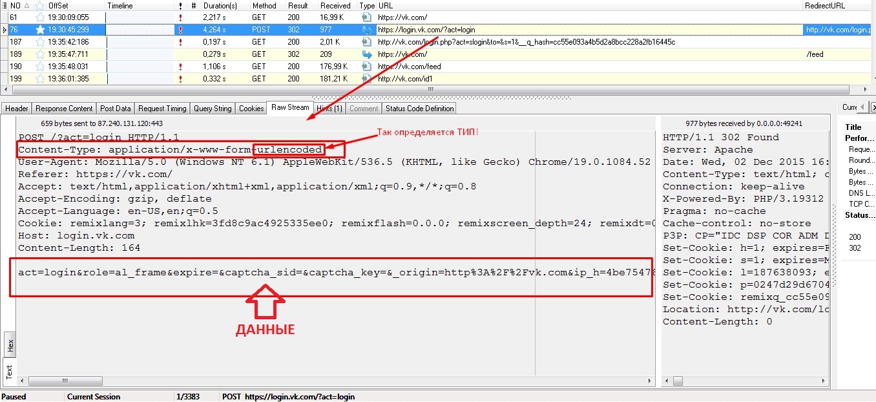Image resolution: width=876 pixels, height=402 pixels.
Task: Click the Content-Length: 164 request header line
Action: coord(79,248)
